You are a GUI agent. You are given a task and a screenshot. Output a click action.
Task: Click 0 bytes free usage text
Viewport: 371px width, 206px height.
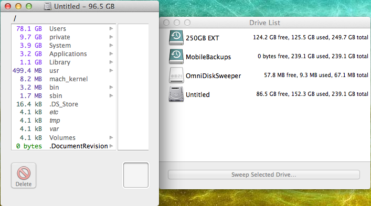tap(313, 56)
